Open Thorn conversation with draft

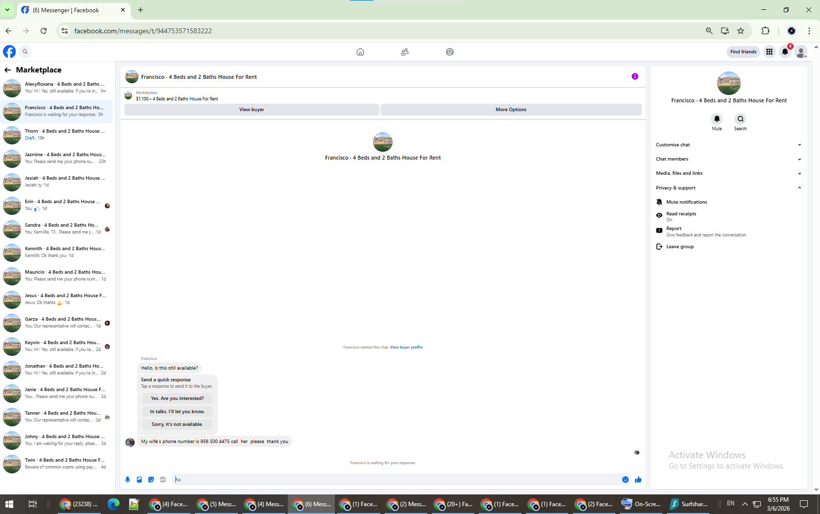(57, 135)
